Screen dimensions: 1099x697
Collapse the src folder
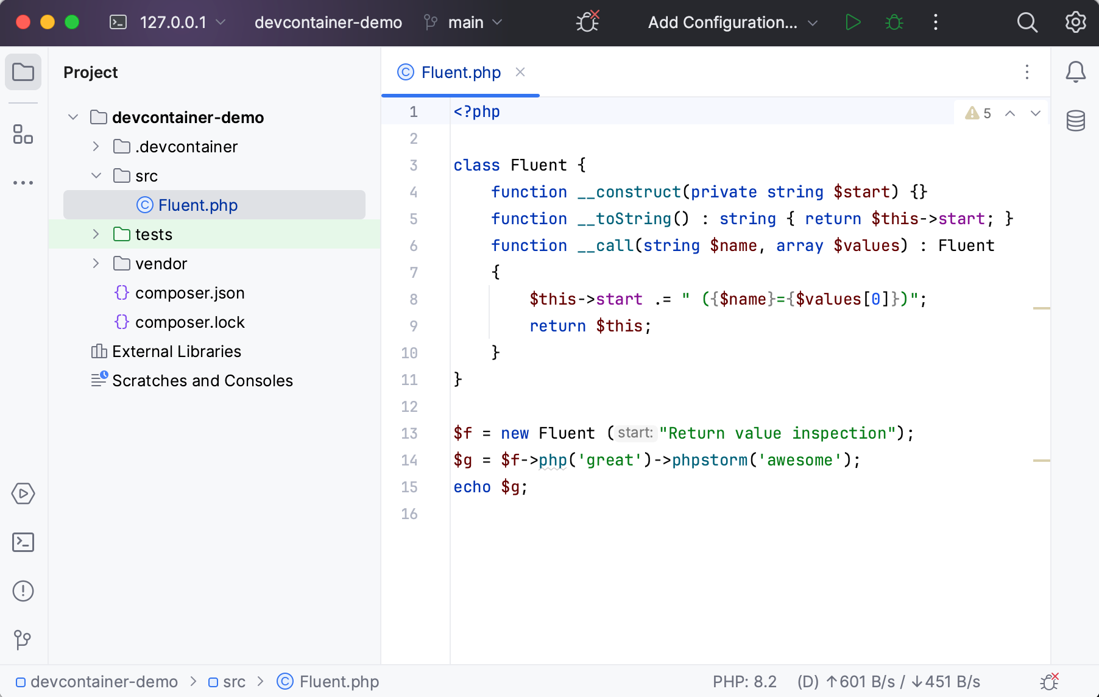tap(96, 175)
